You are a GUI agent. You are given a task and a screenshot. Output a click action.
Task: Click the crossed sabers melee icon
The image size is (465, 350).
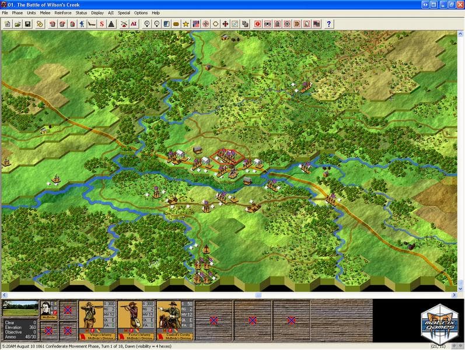[x=124, y=24]
